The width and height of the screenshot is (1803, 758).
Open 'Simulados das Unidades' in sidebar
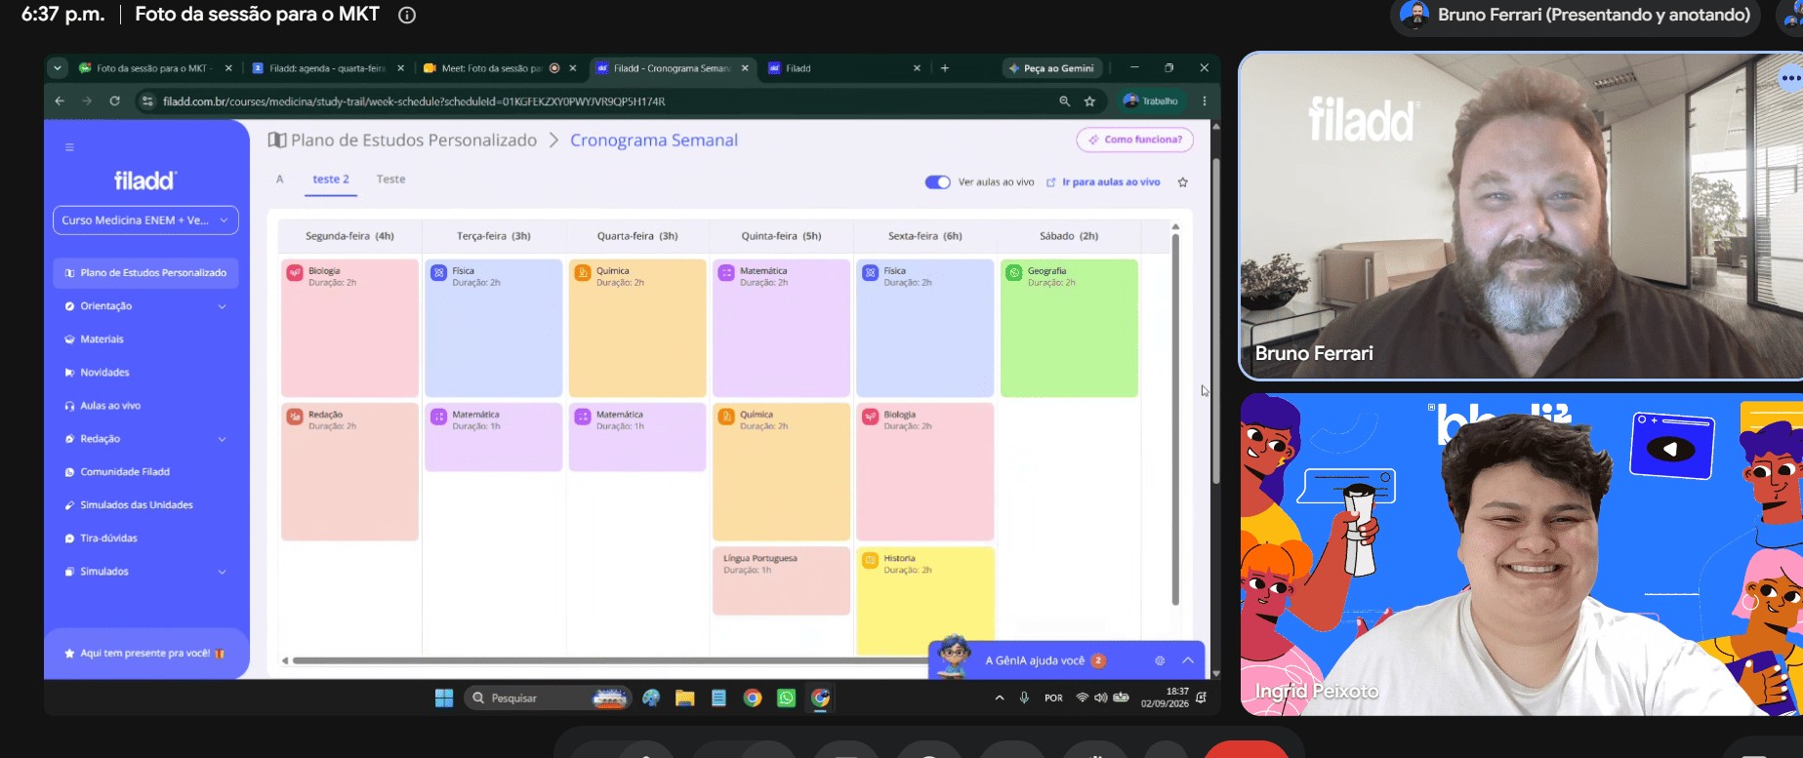click(137, 505)
